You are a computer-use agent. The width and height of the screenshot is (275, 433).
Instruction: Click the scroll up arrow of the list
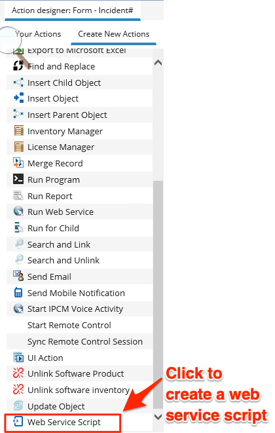click(158, 63)
